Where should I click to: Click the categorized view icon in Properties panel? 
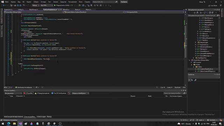pyautogui.click(x=189, y=80)
